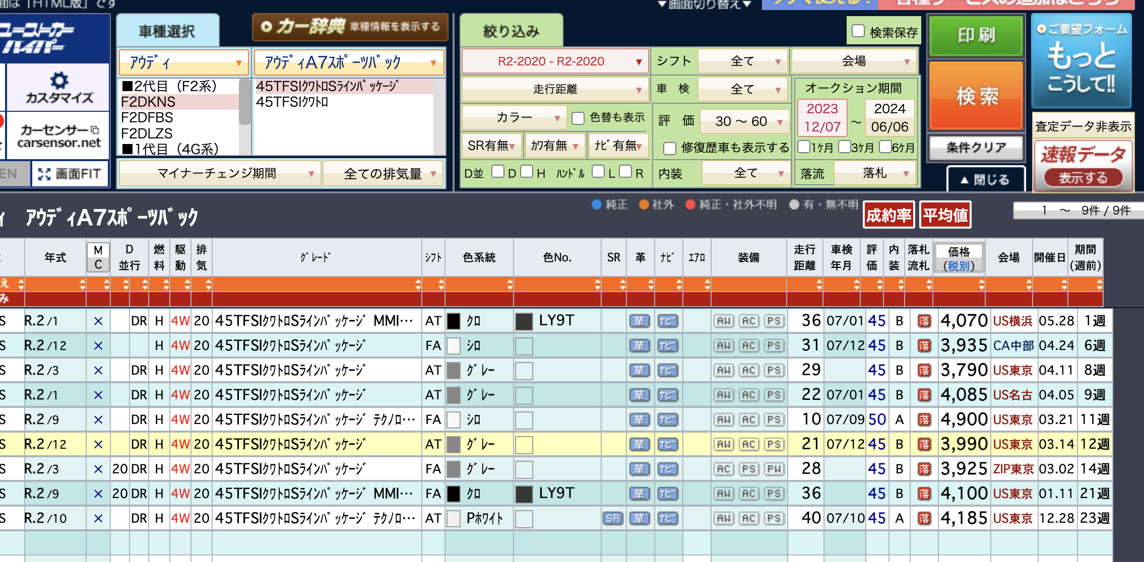
Task: Open the アウディA7スポーツバック model dropdown
Action: tap(349, 62)
